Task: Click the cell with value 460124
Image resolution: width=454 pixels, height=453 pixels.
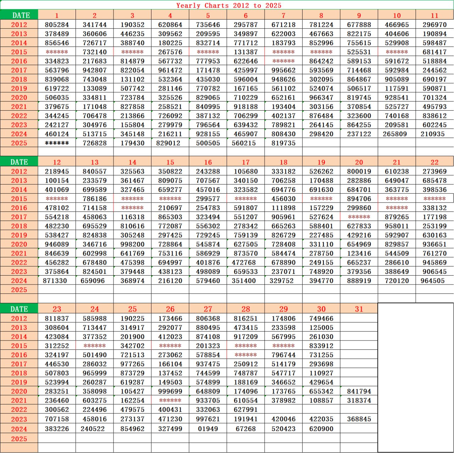Action: point(57,134)
